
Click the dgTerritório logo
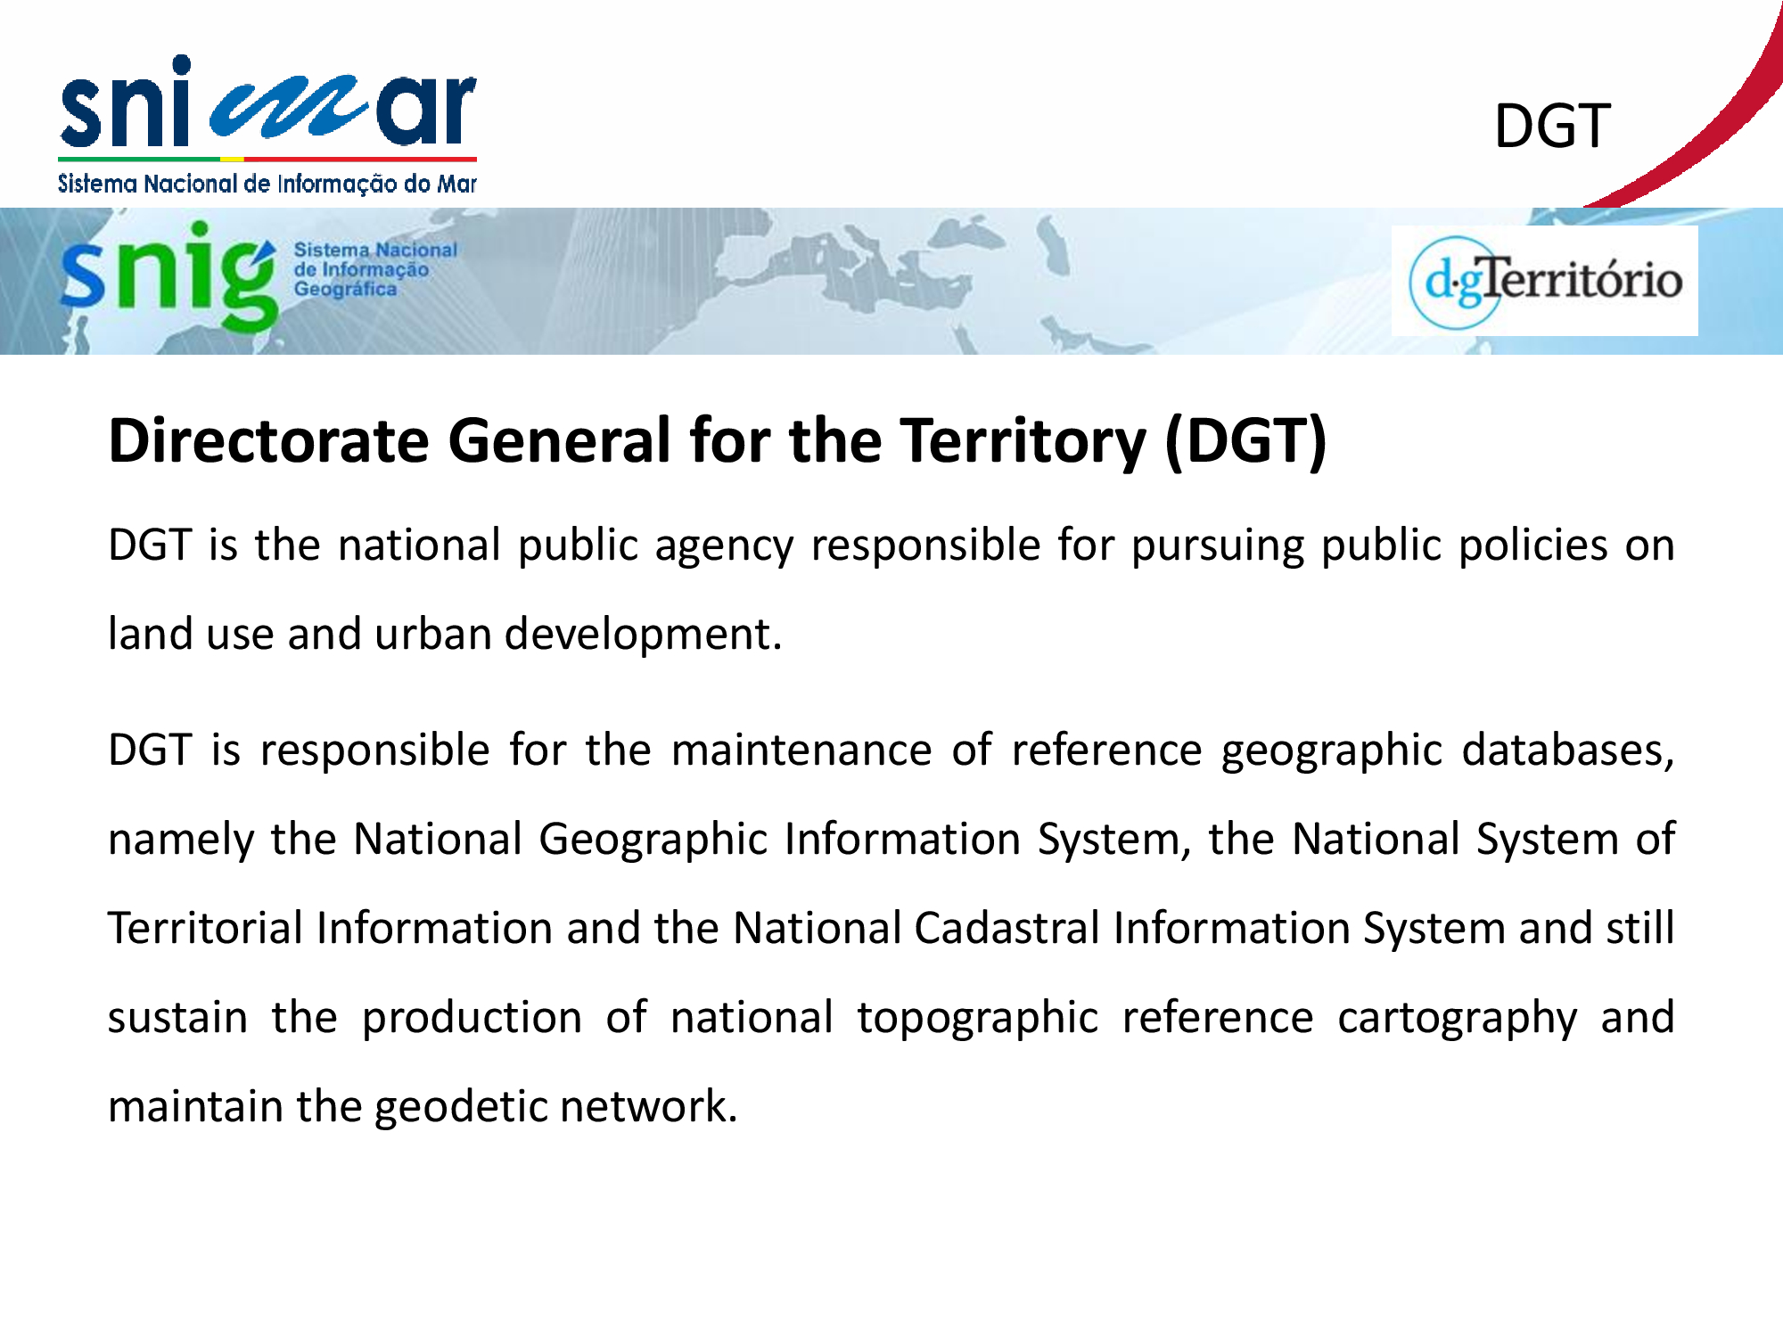1545,281
